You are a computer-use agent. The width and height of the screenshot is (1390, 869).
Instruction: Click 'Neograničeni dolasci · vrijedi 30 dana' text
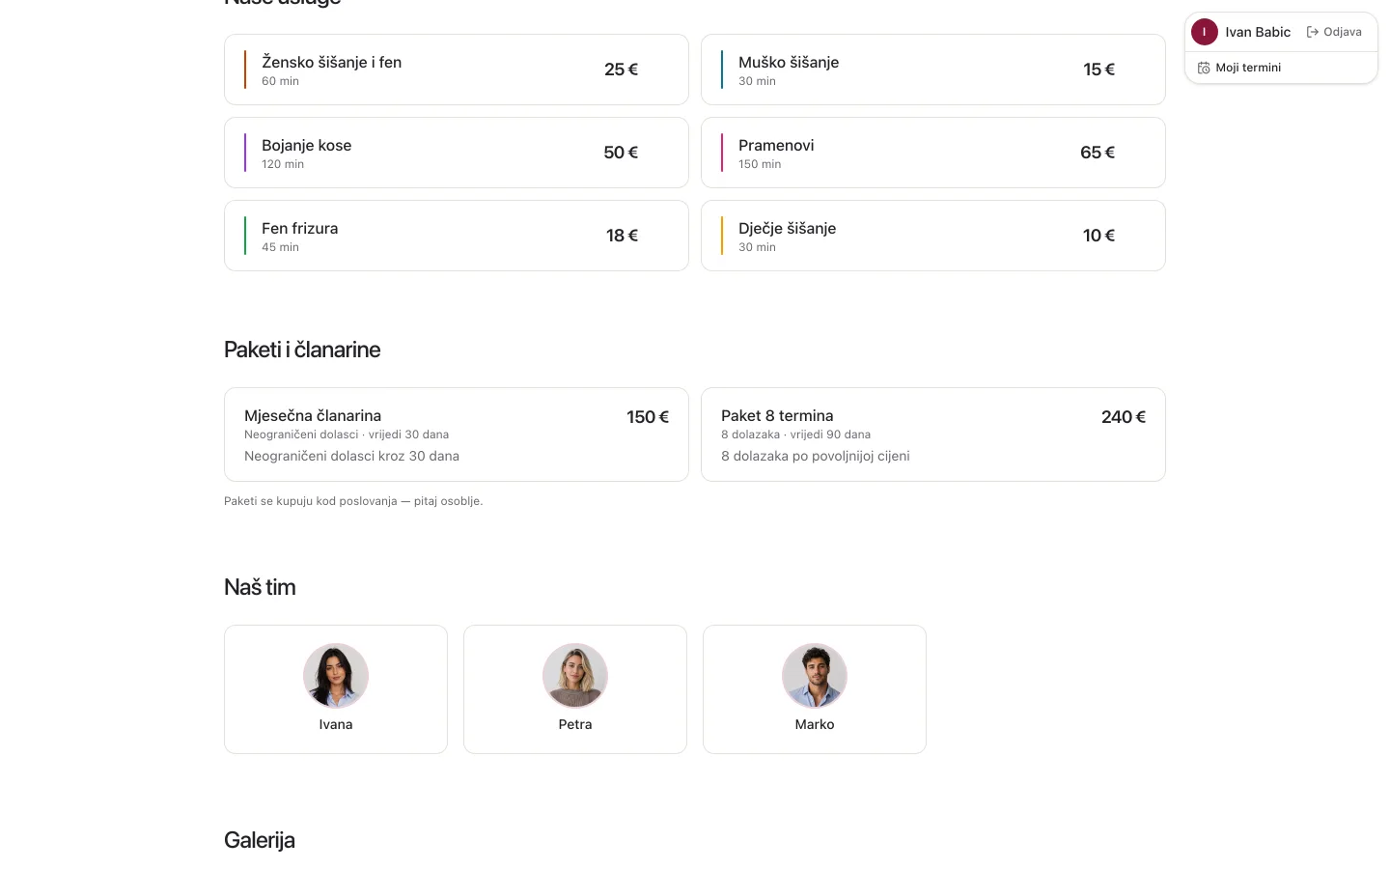pyautogui.click(x=347, y=434)
